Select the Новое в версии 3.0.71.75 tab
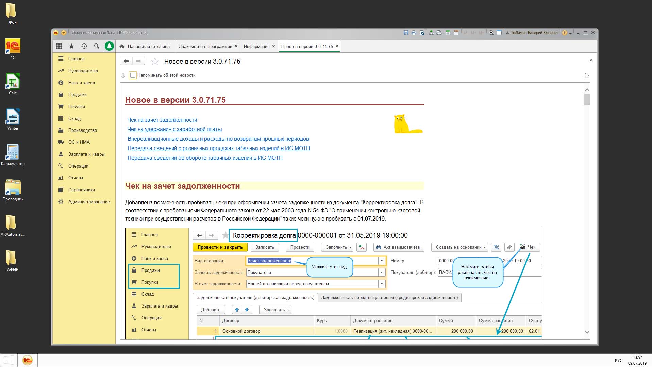 307,46
